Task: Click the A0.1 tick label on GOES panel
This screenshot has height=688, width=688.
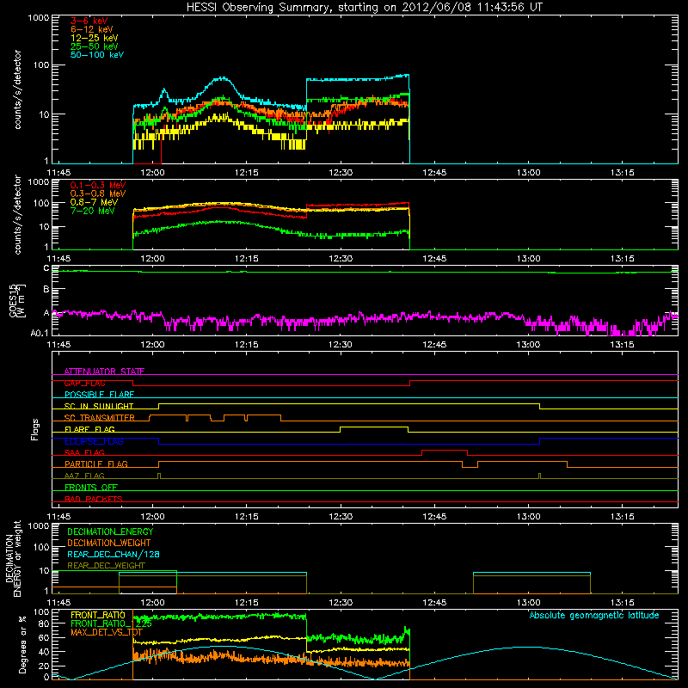Action: click(40, 334)
